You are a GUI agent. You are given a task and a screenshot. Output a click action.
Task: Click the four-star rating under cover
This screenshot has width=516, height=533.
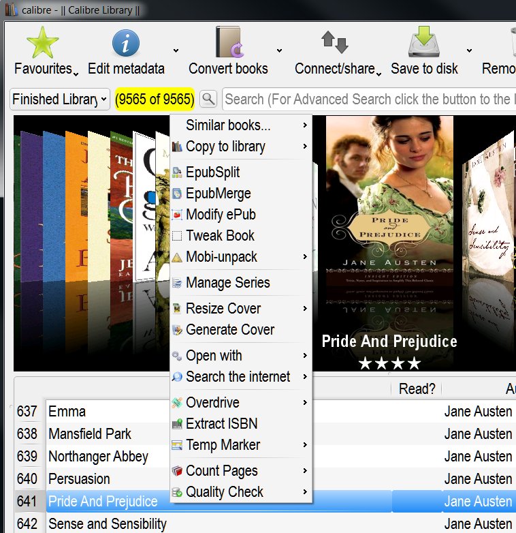click(x=389, y=363)
